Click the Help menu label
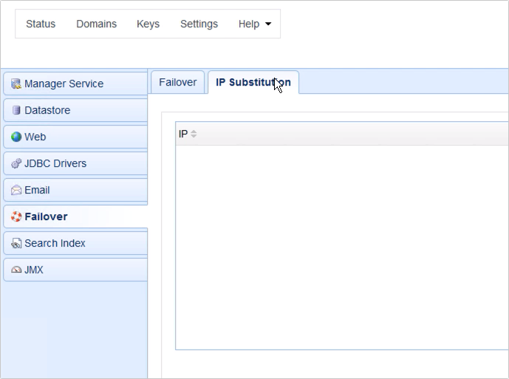This screenshot has height=379, width=509. click(249, 24)
